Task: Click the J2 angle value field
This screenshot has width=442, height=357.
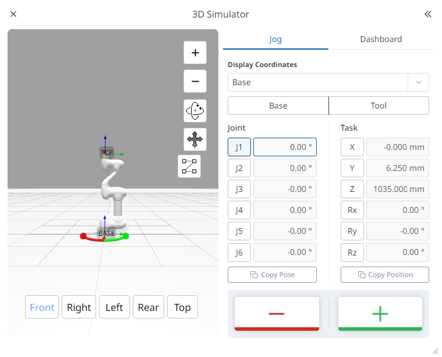Action: click(285, 168)
